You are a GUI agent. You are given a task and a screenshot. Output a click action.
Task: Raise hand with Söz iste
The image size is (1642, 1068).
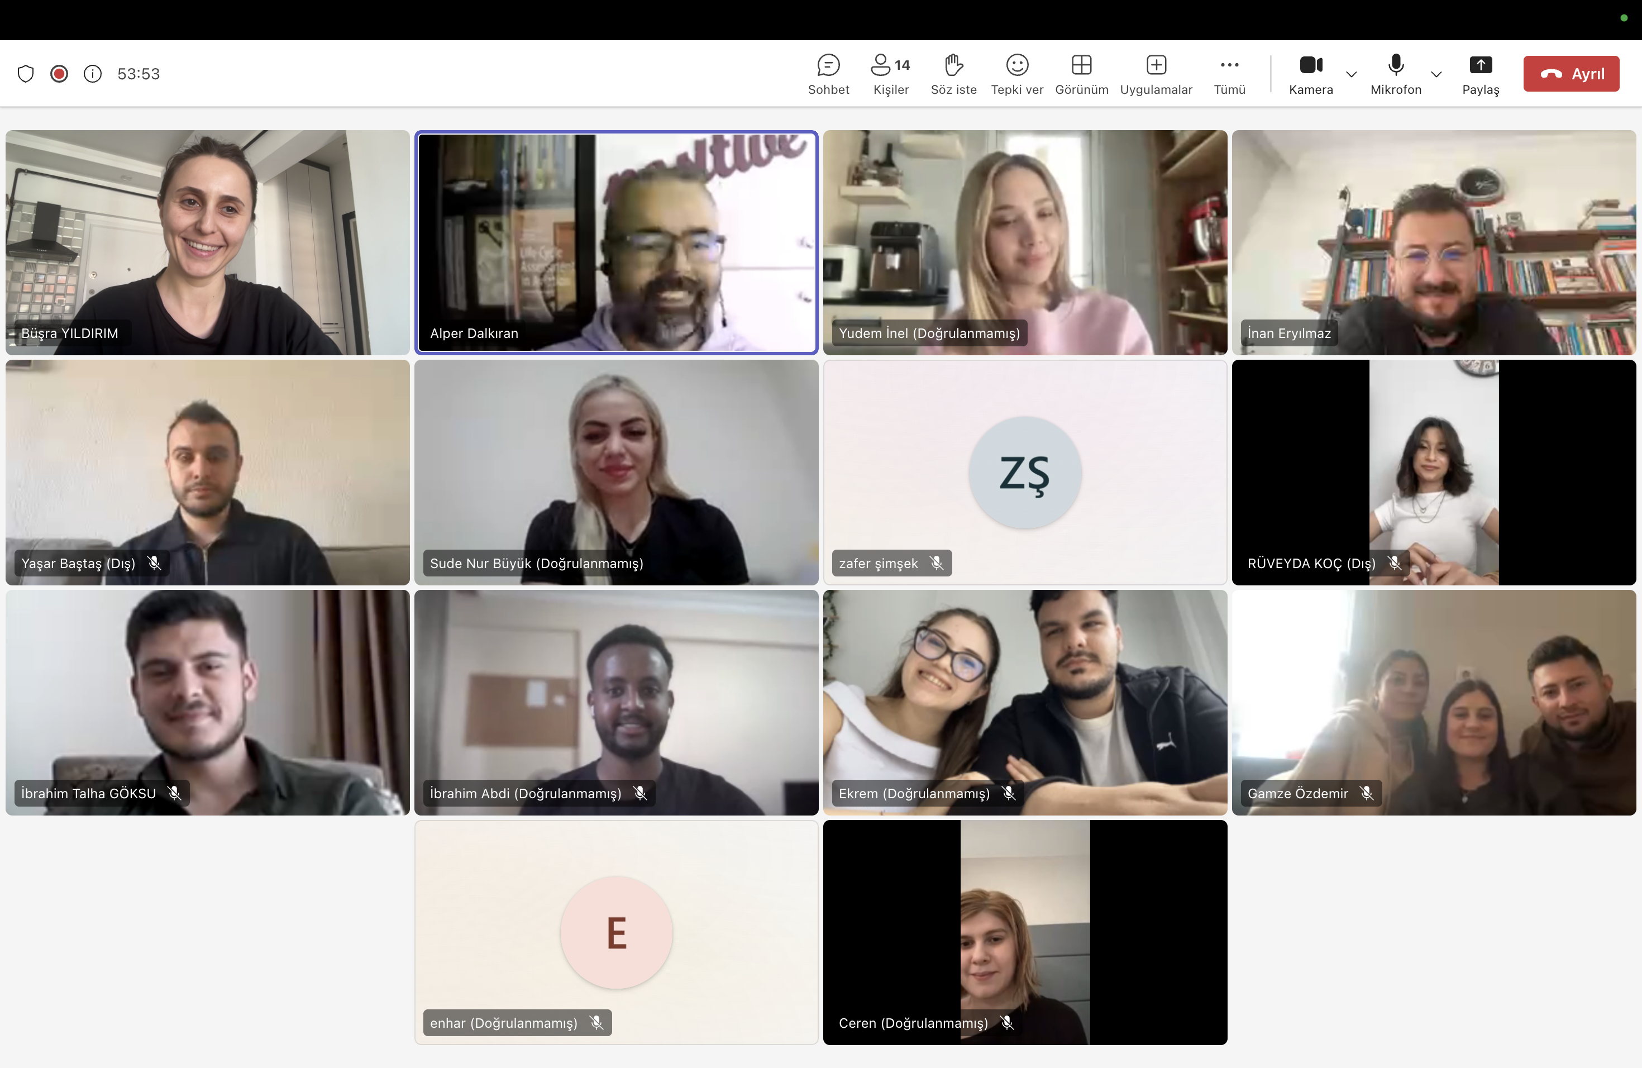[953, 74]
